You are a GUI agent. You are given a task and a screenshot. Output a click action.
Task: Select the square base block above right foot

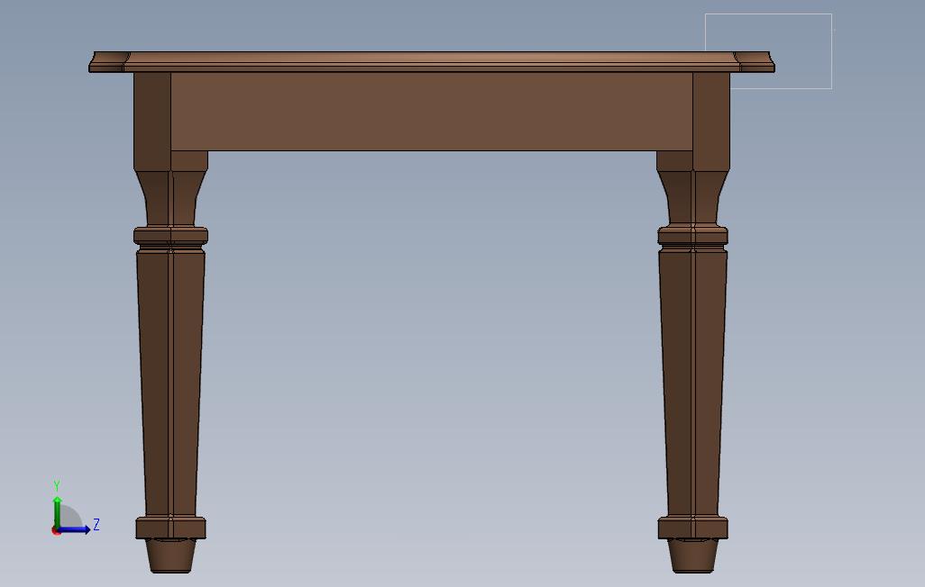coord(692,528)
